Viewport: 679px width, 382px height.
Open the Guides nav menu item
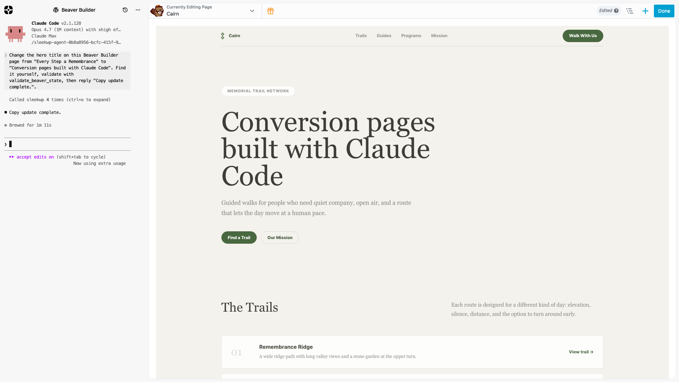(384, 36)
